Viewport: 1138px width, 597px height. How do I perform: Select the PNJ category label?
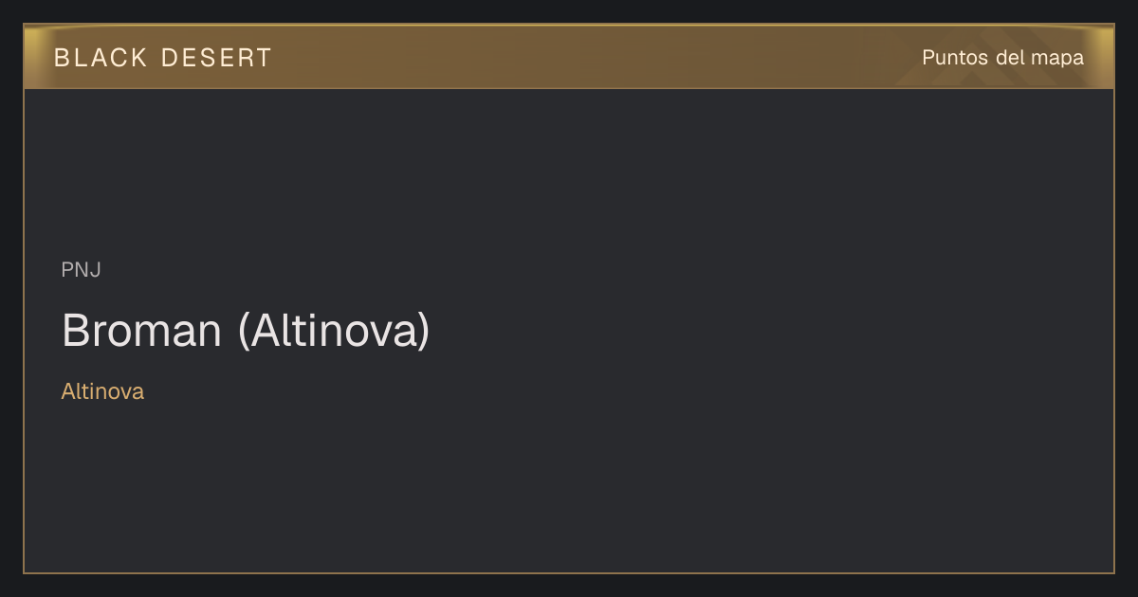click(x=81, y=270)
